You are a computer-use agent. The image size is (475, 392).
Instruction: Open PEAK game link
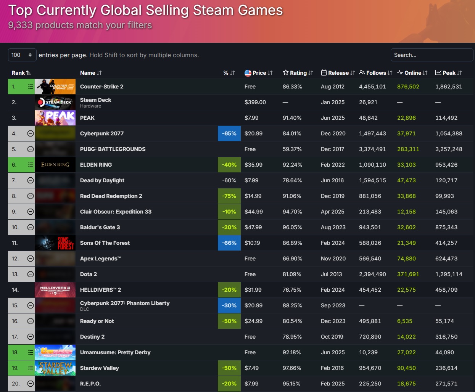[x=87, y=118]
